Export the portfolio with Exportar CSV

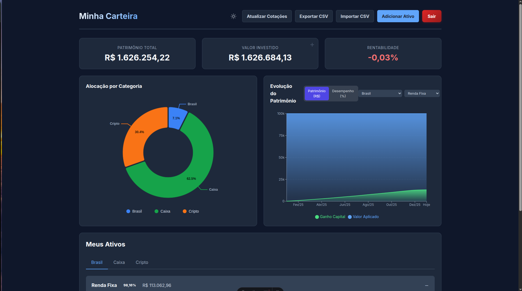coord(313,16)
